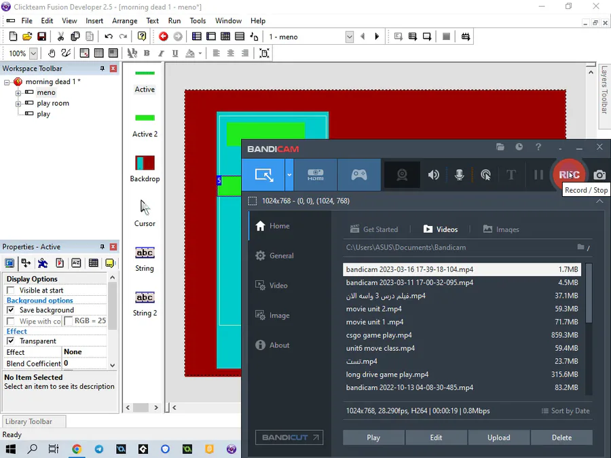Open the Insert menu
This screenshot has height=458, width=611.
(94, 20)
